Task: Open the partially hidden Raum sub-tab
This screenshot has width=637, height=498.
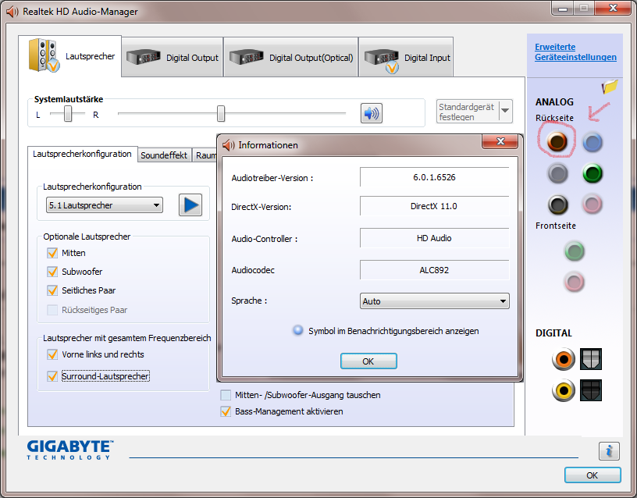Action: [x=205, y=155]
